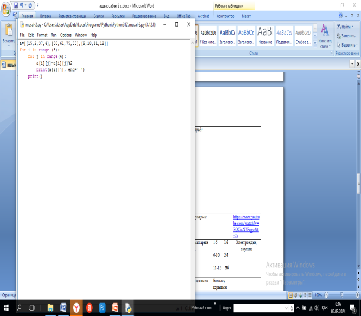Open the Options menu in IDLE editor
Screen dimensions: 361x316
point(66,35)
